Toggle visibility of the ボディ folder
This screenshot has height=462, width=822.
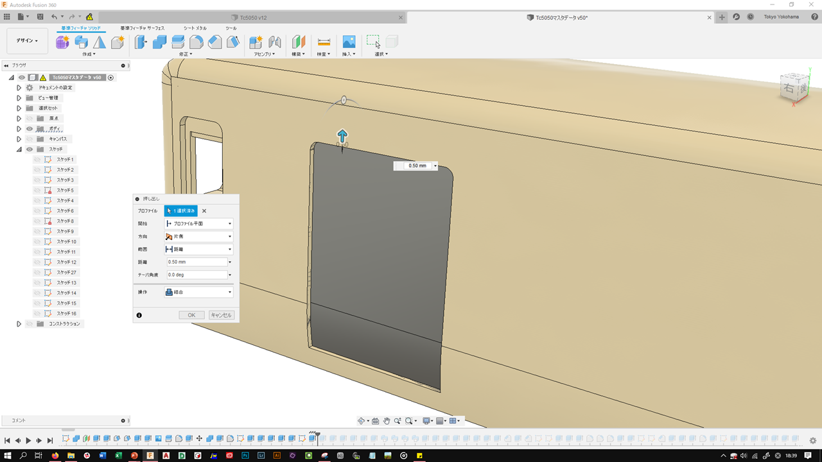30,128
